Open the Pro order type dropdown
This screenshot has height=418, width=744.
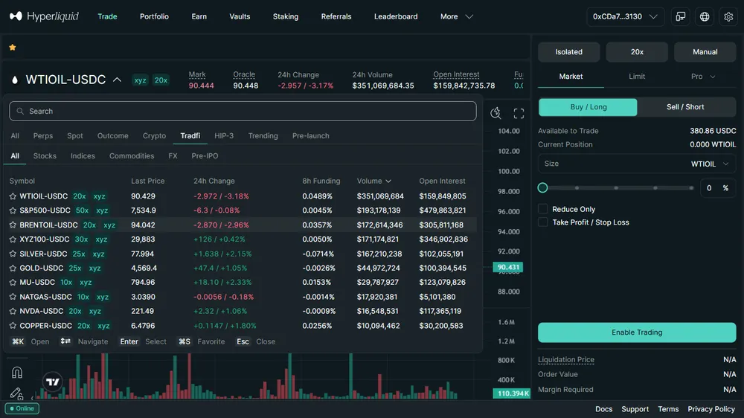pyautogui.click(x=703, y=77)
